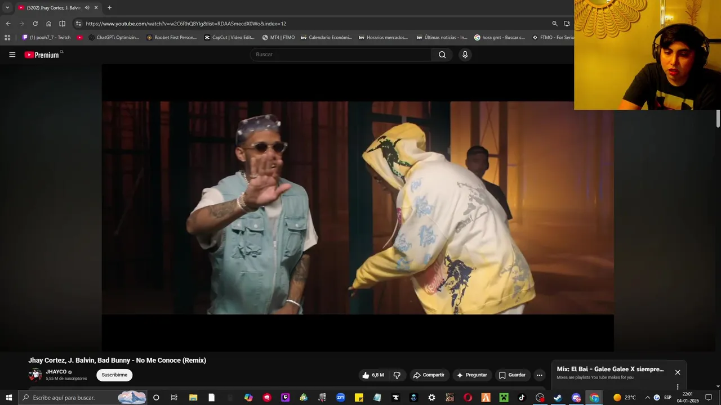The width and height of the screenshot is (721, 405).
Task: Open Últimas noticias bookmark
Action: (442, 38)
